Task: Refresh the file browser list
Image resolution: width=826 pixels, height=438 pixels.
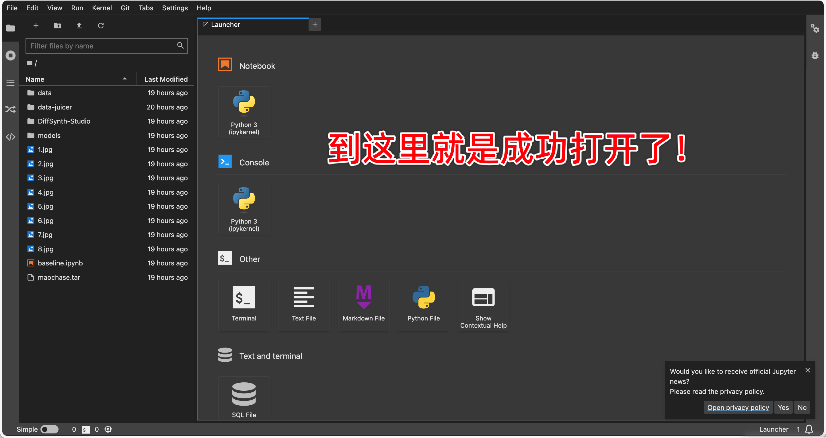Action: 101,26
